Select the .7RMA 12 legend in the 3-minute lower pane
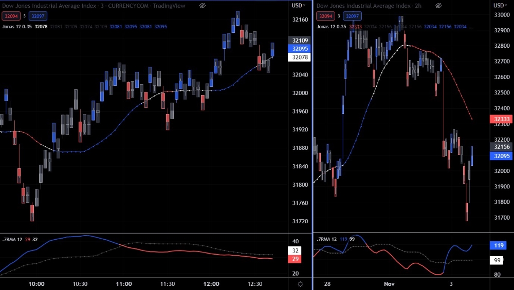Image resolution: width=514 pixels, height=290 pixels. (12, 240)
